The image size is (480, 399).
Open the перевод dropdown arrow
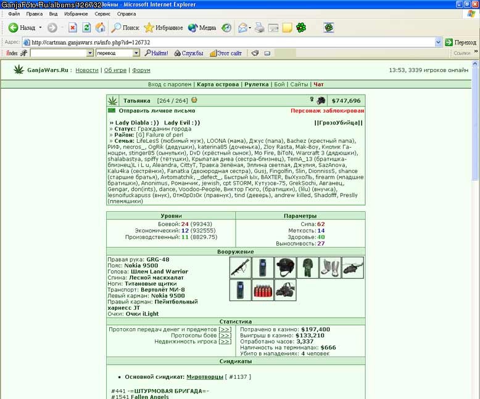point(136,53)
